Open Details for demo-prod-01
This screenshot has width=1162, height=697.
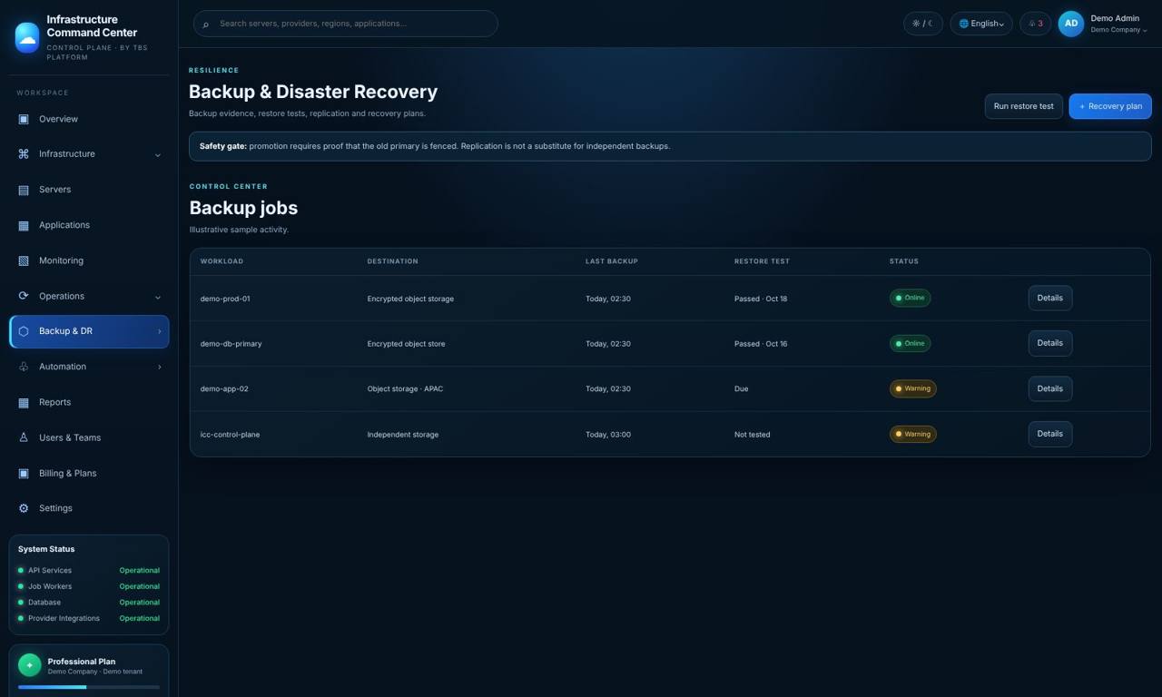pyautogui.click(x=1050, y=298)
